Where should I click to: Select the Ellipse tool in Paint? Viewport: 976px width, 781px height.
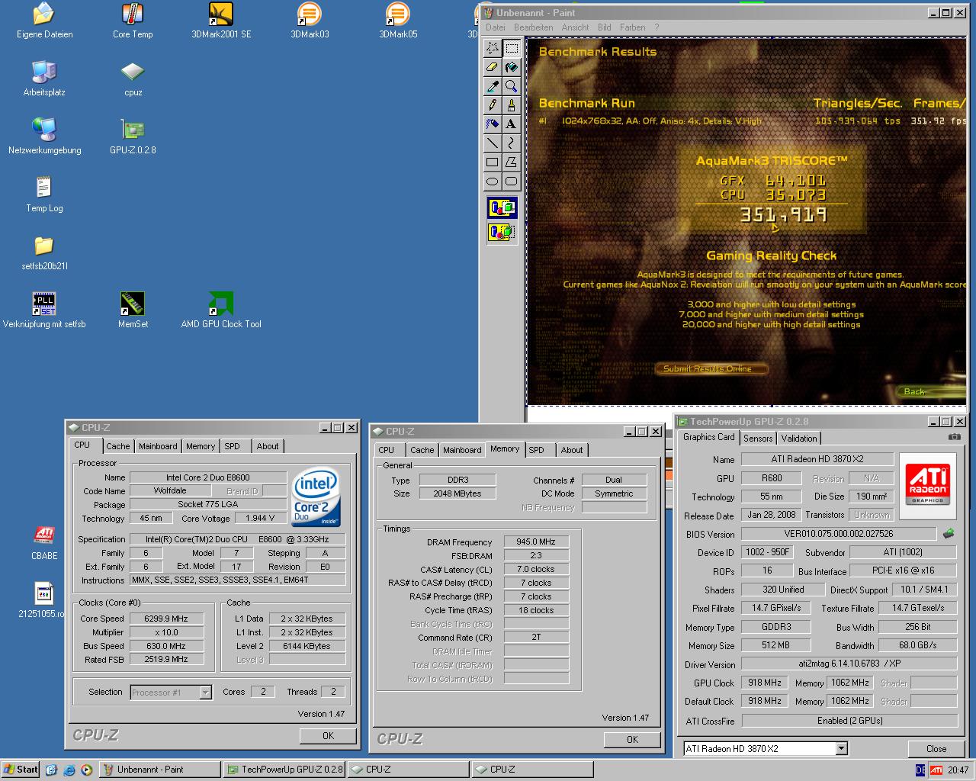tap(493, 182)
